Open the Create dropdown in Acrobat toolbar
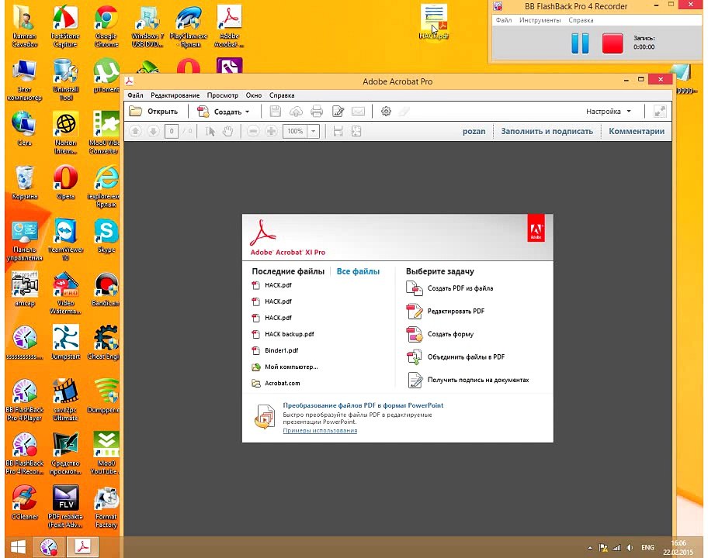The height and width of the screenshot is (558, 708). pos(223,112)
